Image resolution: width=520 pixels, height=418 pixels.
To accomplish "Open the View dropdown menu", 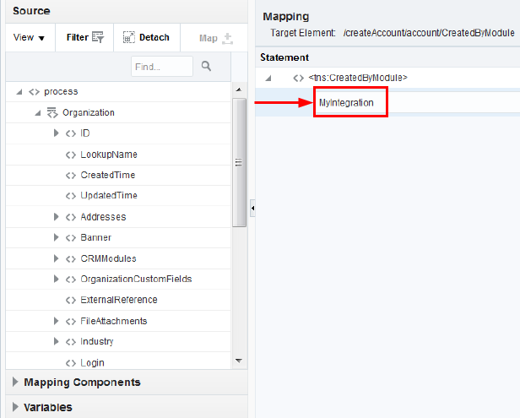I will coord(29,37).
